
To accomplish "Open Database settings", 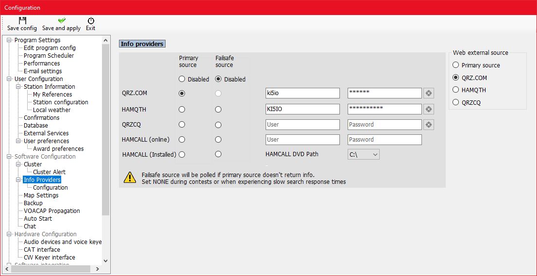I will [x=35, y=126].
